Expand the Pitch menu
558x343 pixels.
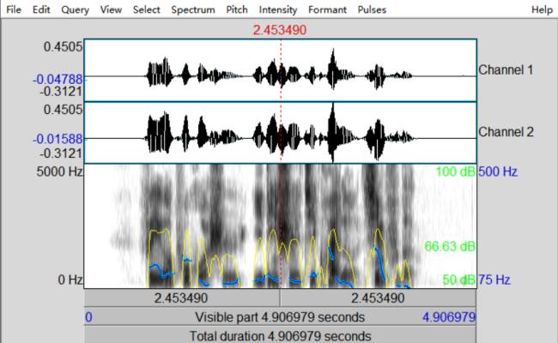(x=238, y=9)
